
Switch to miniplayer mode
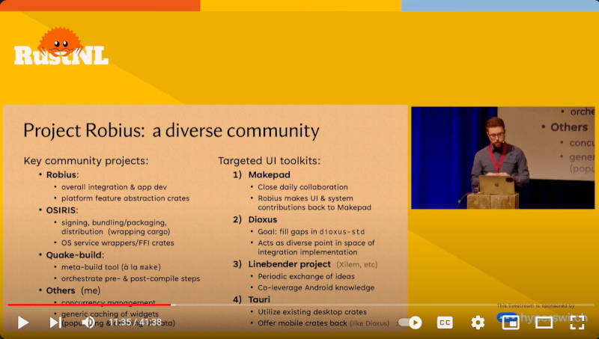pyautogui.click(x=511, y=323)
